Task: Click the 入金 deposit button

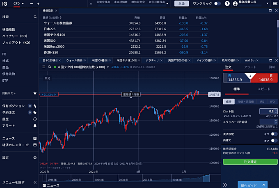Action: 181,4
